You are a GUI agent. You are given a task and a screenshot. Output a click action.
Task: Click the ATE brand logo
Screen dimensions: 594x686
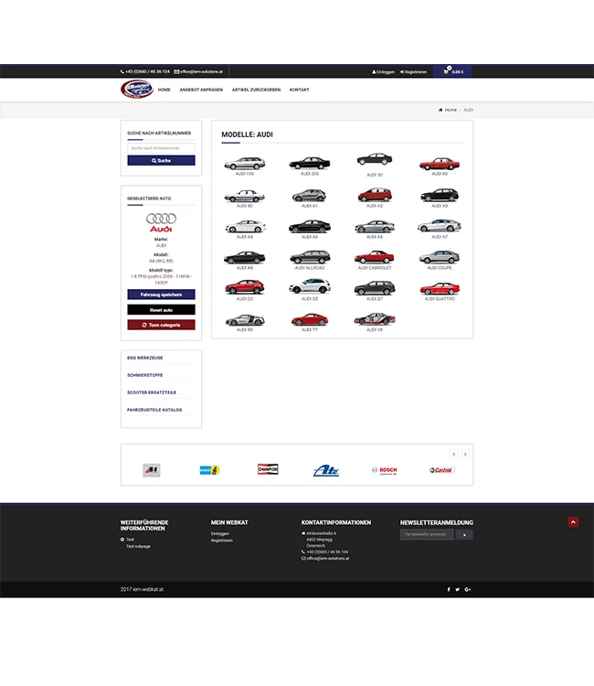(x=326, y=470)
